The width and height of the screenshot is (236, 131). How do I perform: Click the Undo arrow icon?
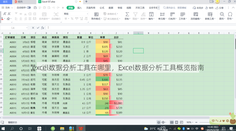tap(54, 8)
